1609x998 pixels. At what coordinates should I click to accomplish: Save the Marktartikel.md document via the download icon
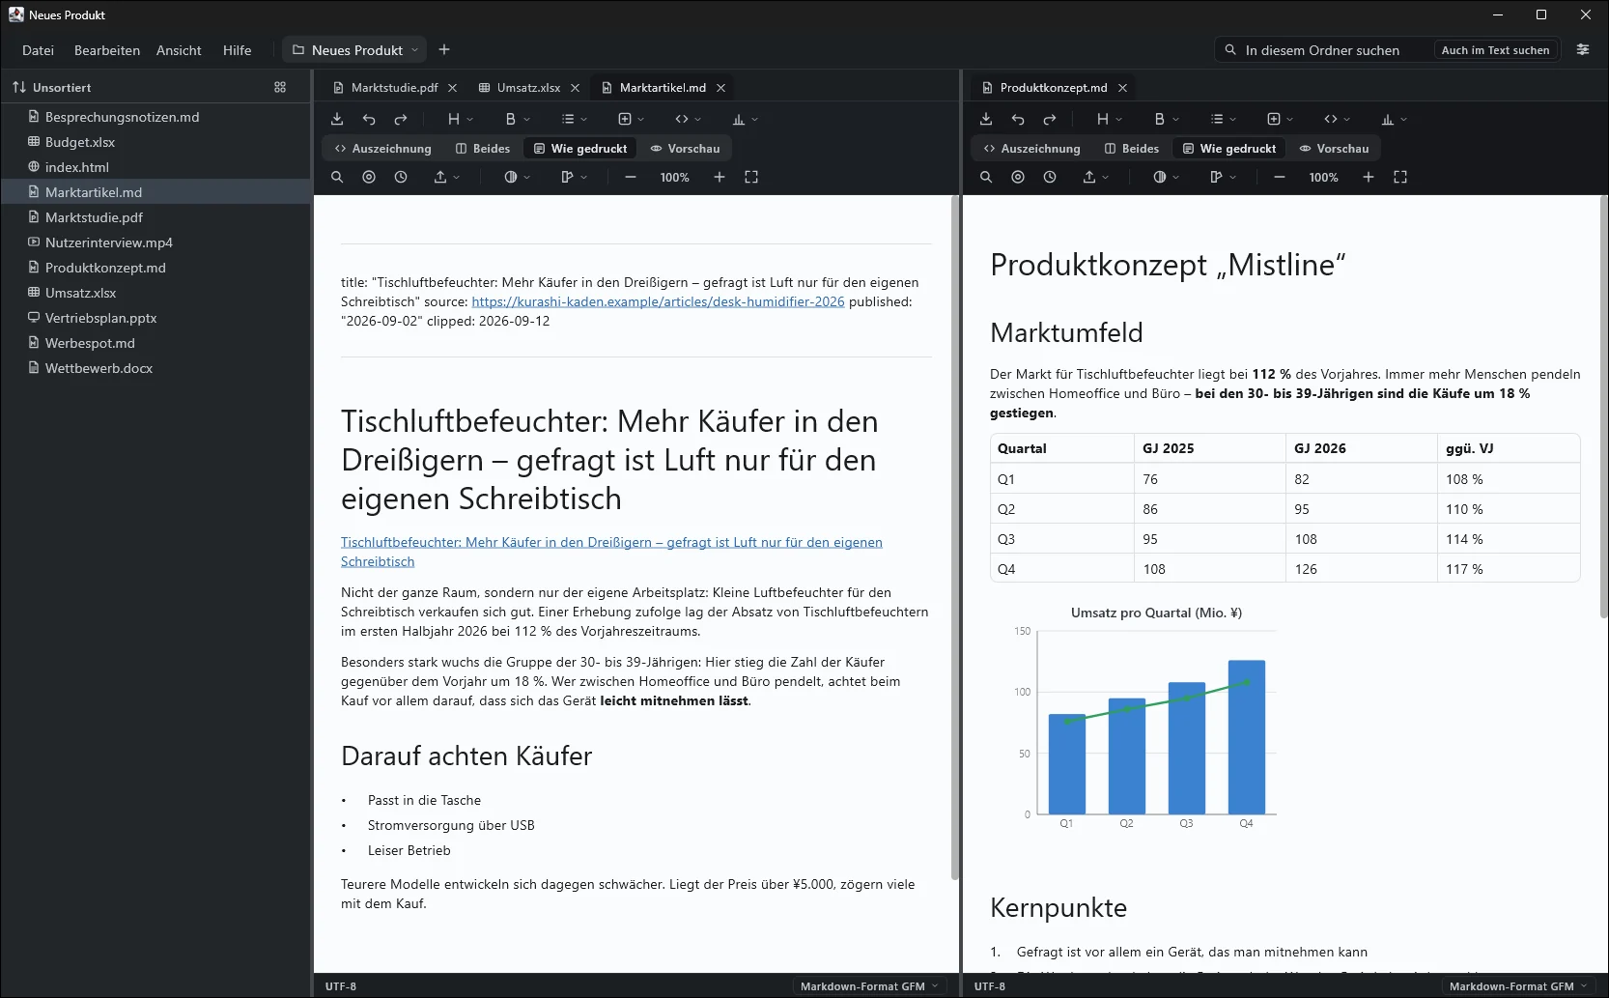(x=337, y=119)
